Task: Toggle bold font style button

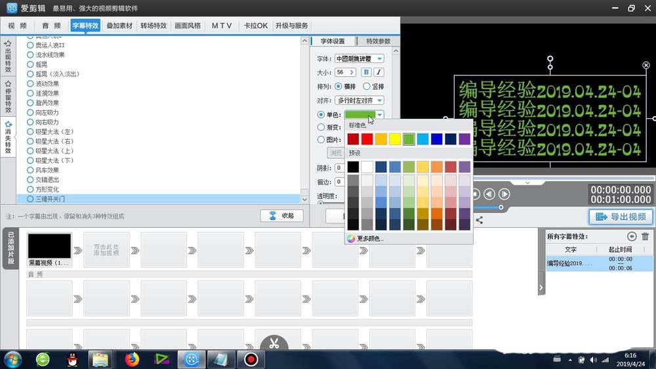Action: tap(366, 72)
